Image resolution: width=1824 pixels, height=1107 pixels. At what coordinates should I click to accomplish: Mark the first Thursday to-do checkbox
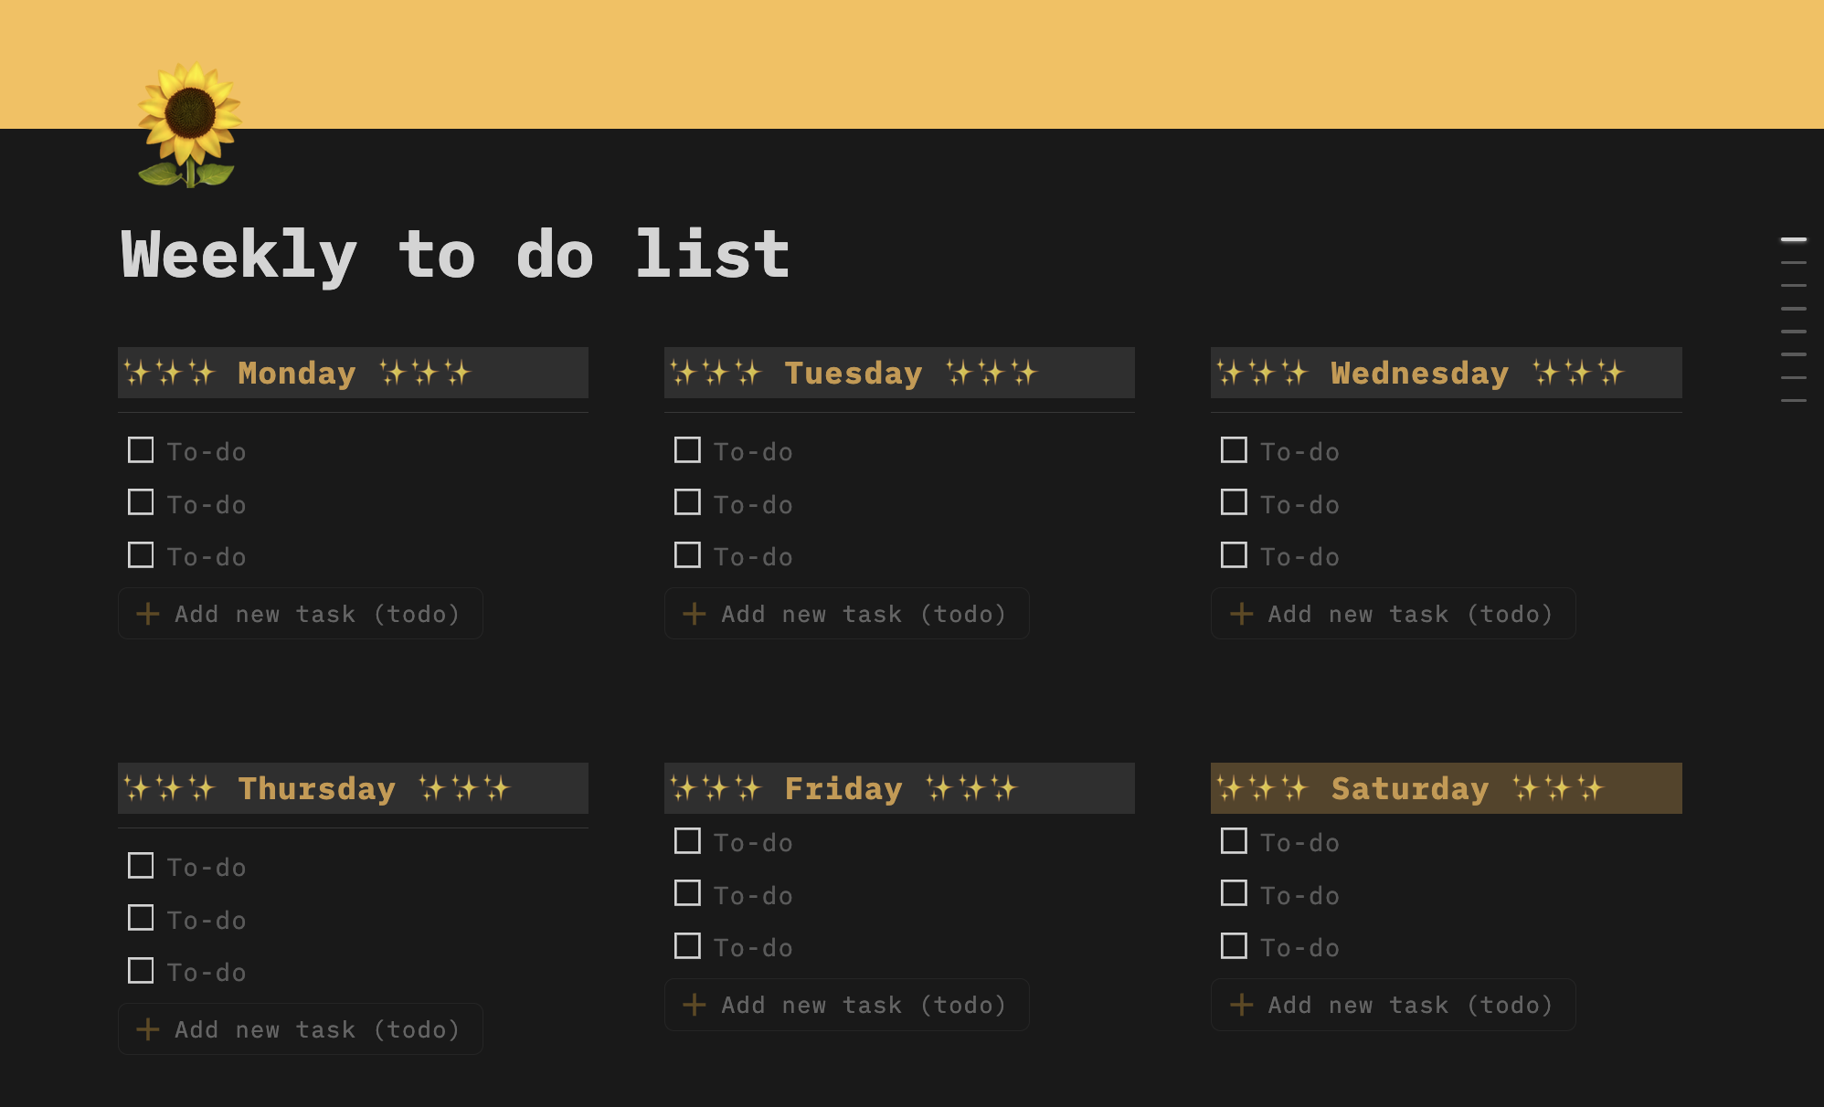[141, 866]
